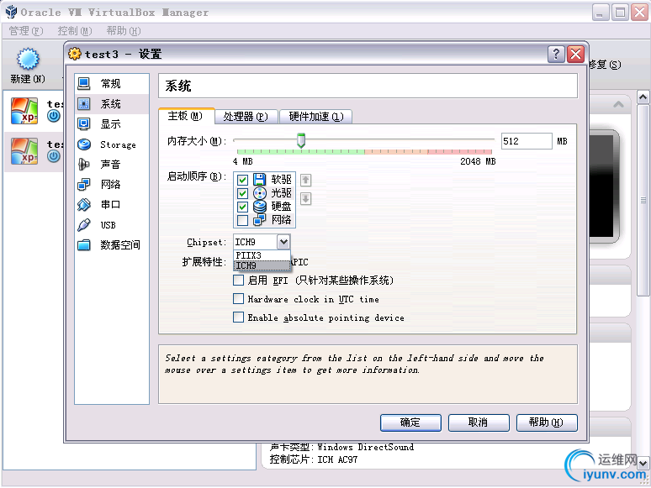Move boot device up with arrow button
Viewport: 651px width, 488px height.
coord(306,180)
